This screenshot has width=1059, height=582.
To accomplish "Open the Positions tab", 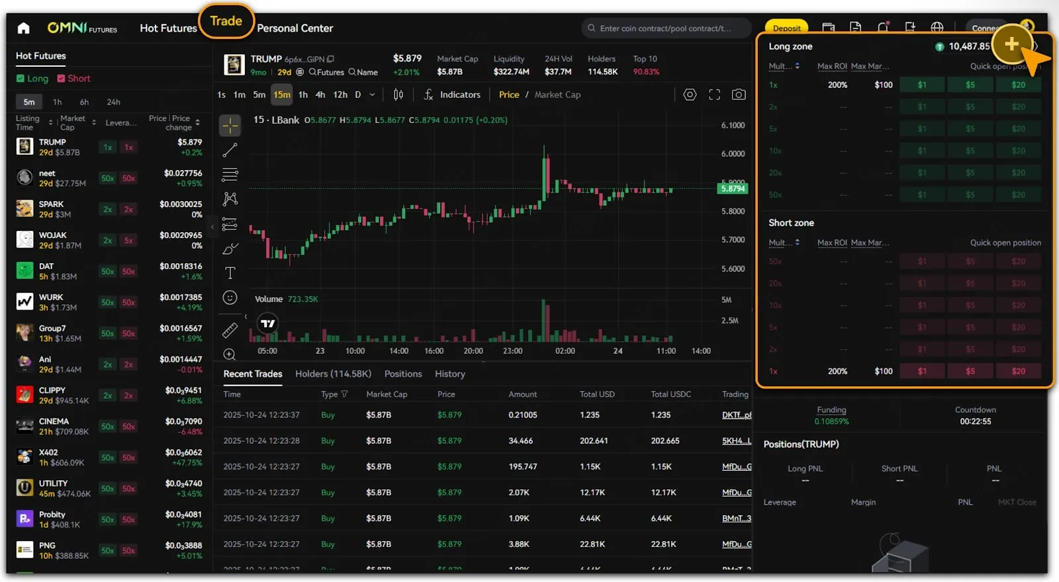I will tap(402, 374).
